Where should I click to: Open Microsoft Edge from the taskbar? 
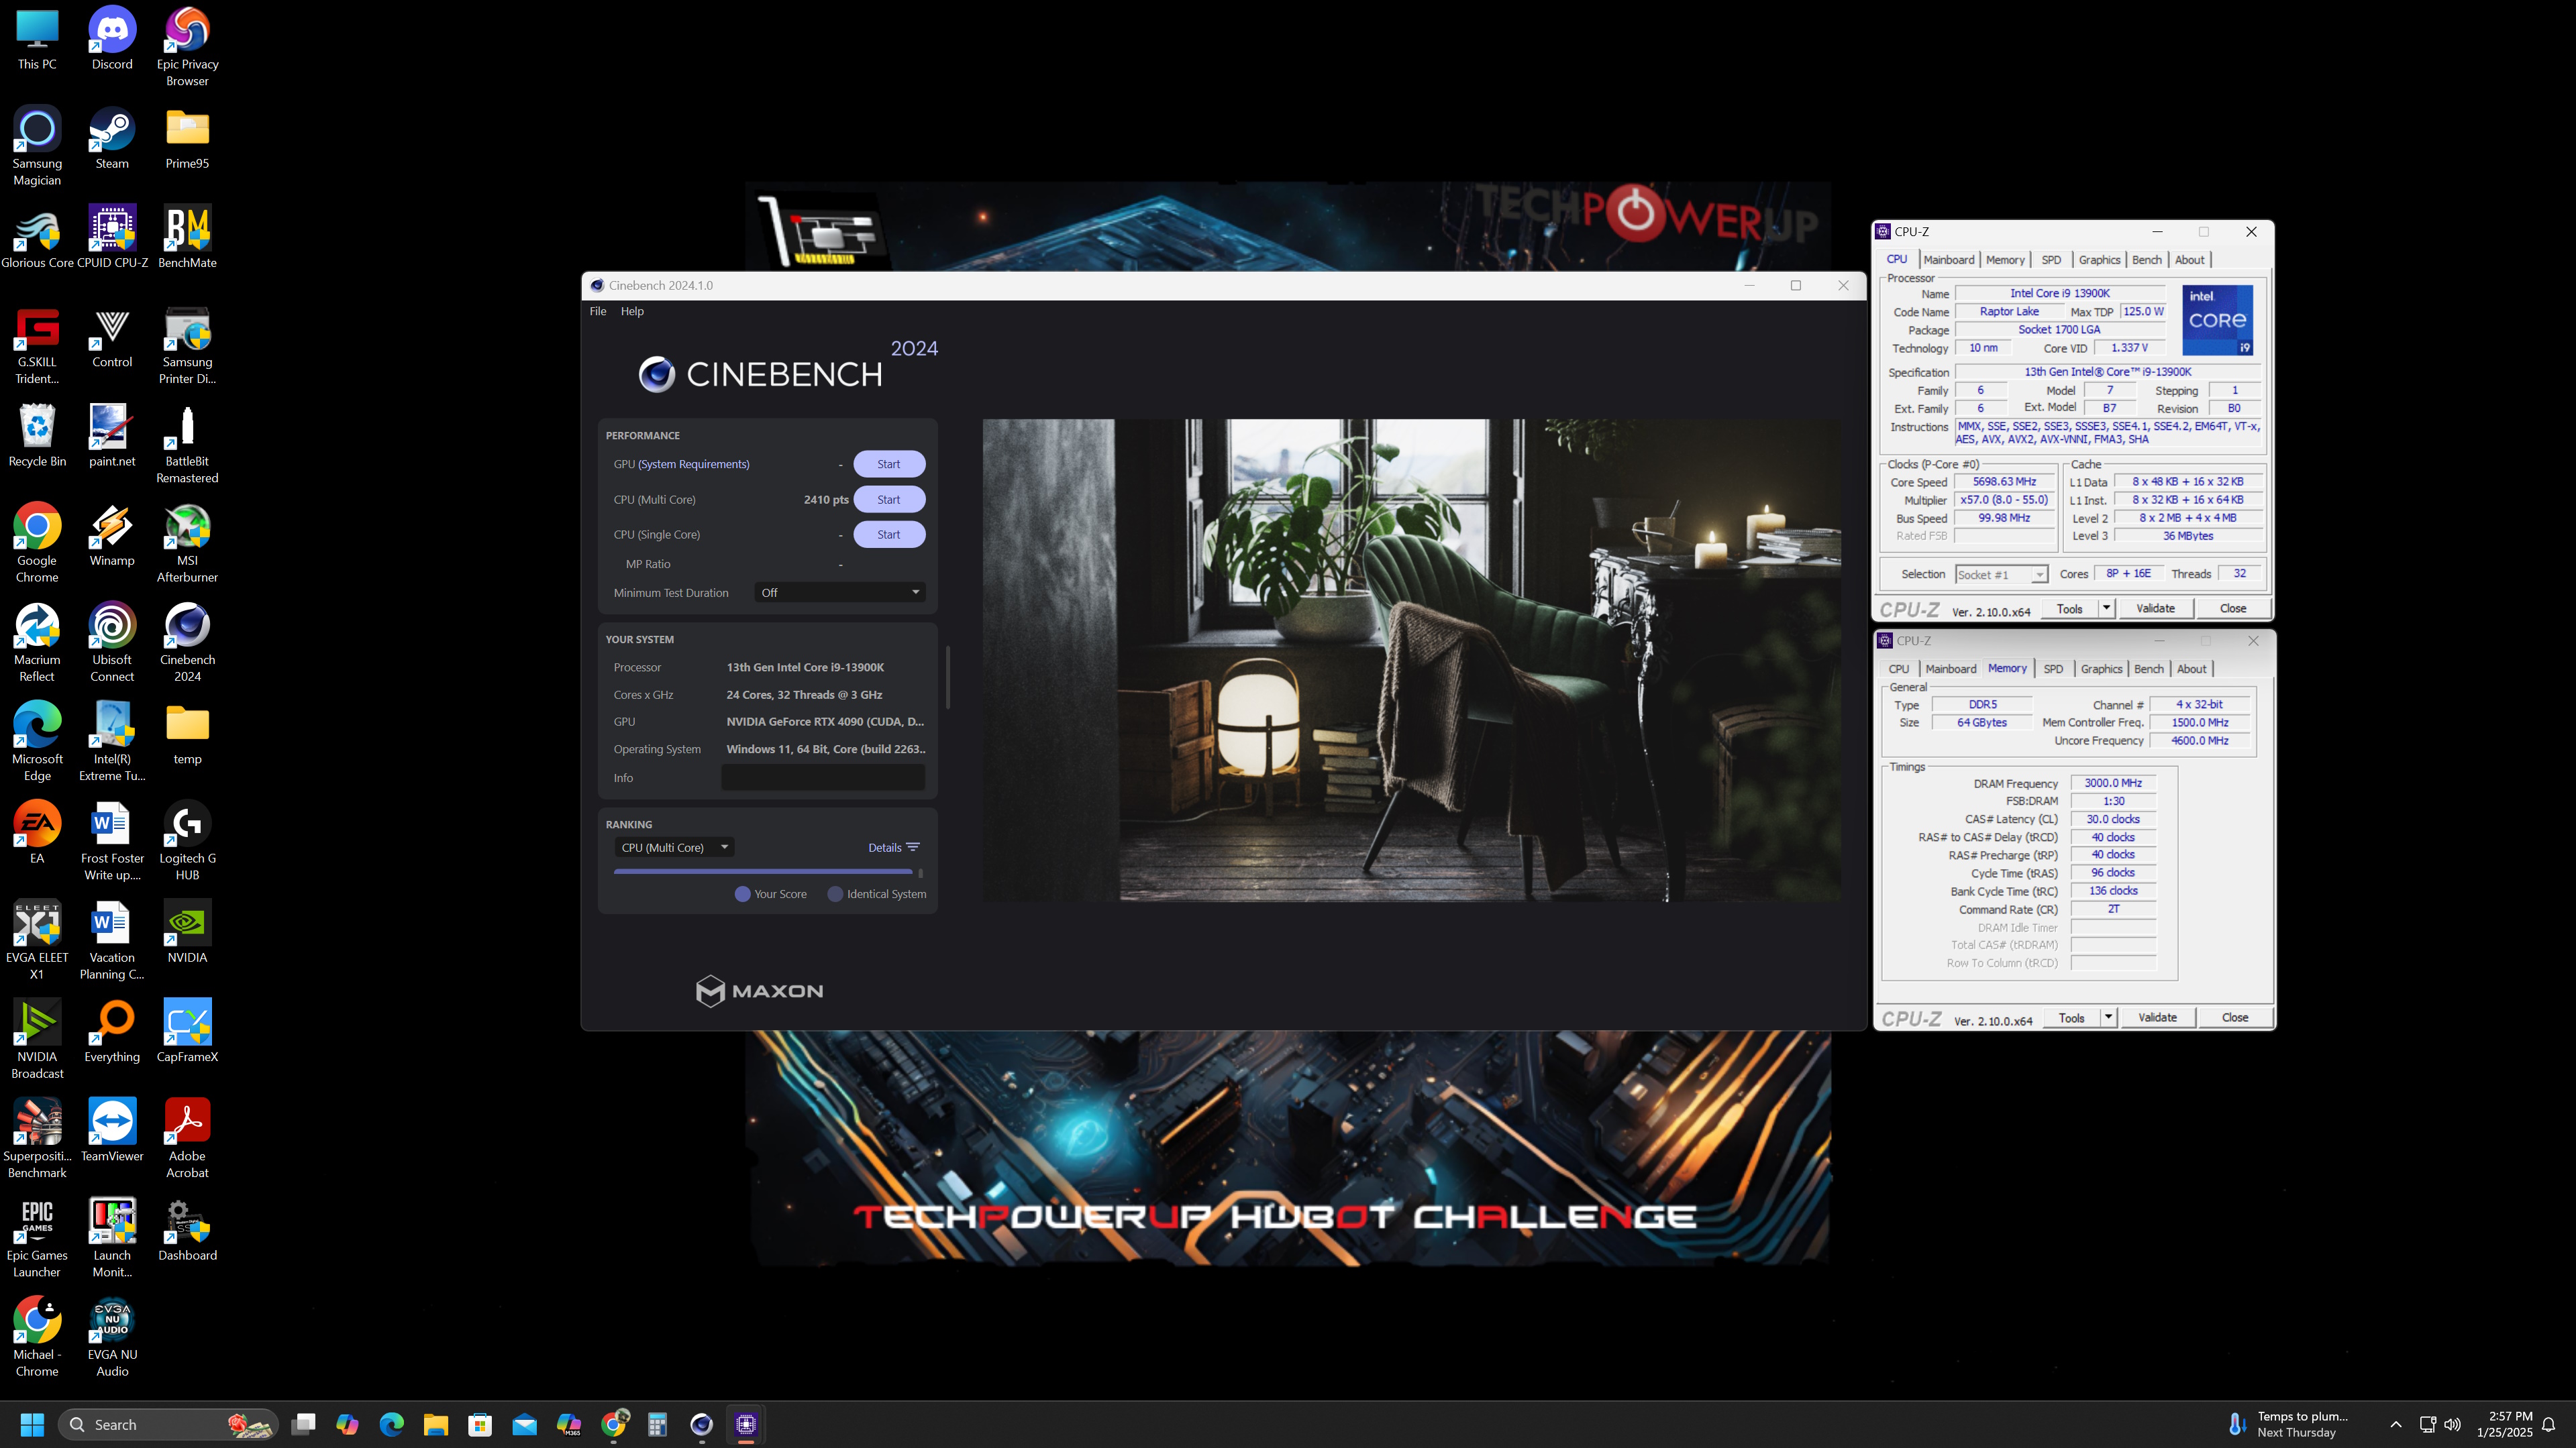391,1424
